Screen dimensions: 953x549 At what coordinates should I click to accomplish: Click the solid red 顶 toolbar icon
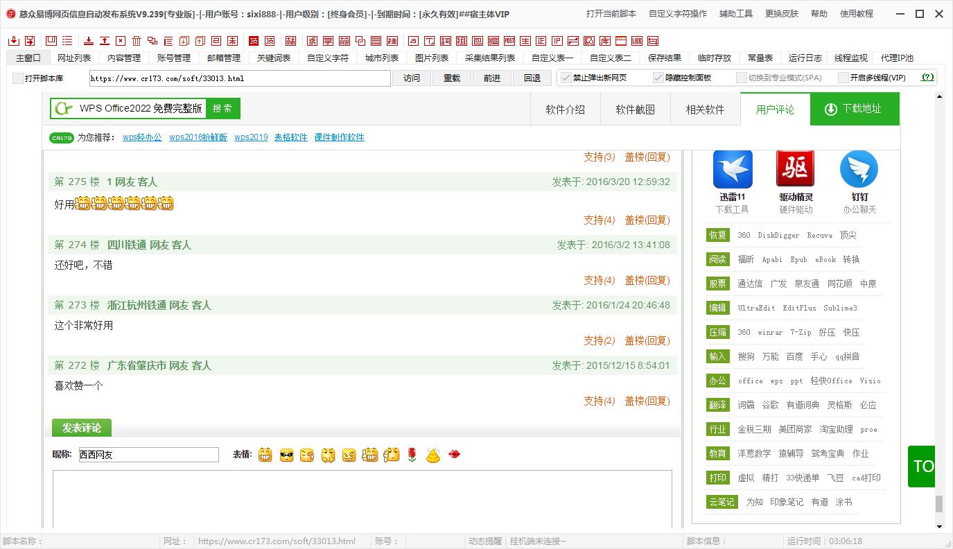pyautogui.click(x=254, y=41)
